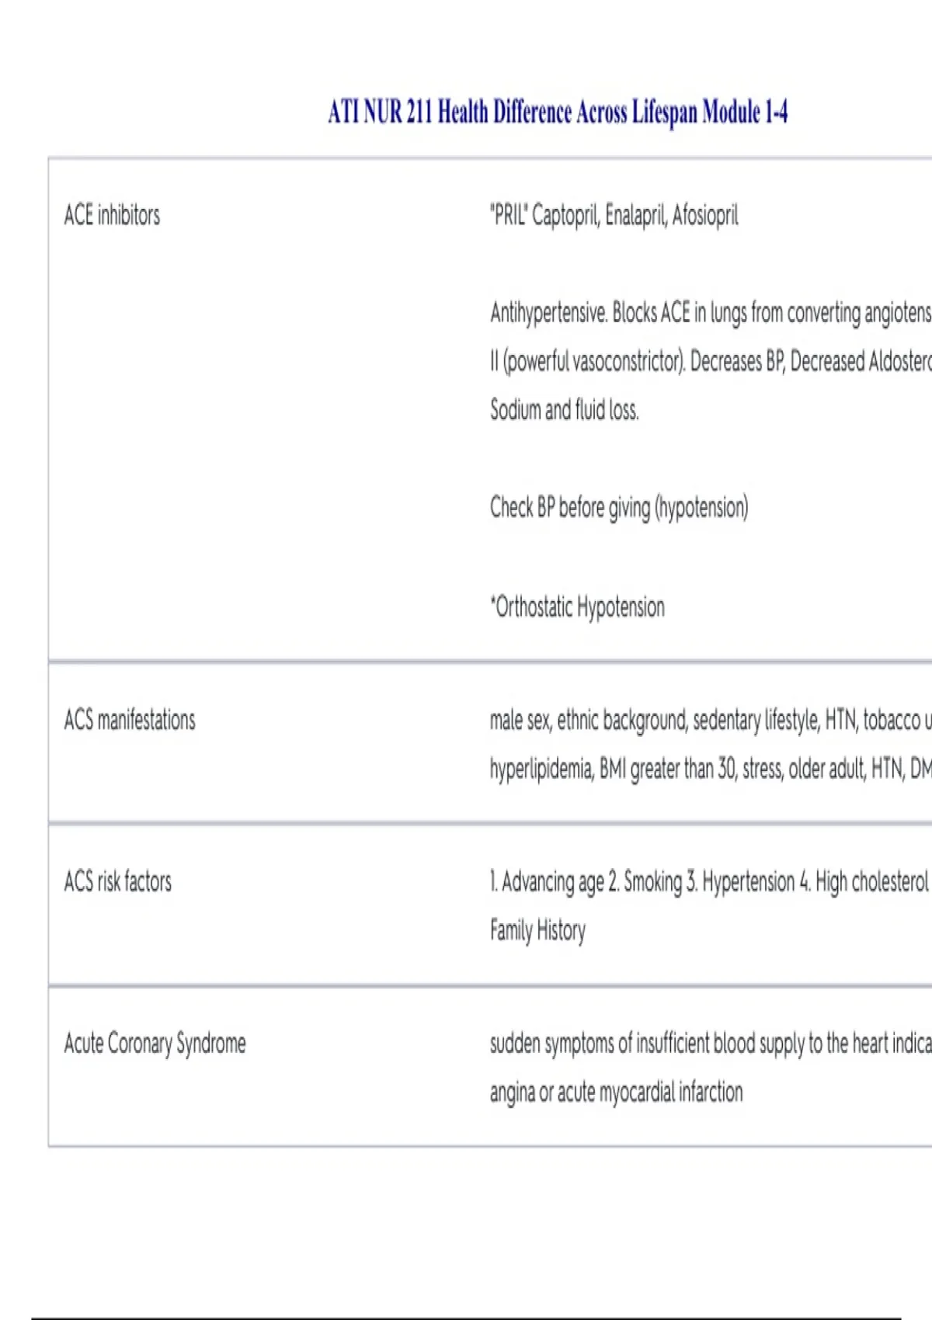This screenshot has height=1320, width=932.
Task: Select the "*Orthostatic Hypotension" note
Action: click(x=578, y=606)
